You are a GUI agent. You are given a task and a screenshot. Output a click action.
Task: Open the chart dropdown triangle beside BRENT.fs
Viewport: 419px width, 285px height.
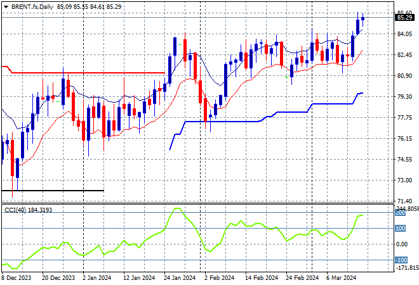tap(6, 7)
